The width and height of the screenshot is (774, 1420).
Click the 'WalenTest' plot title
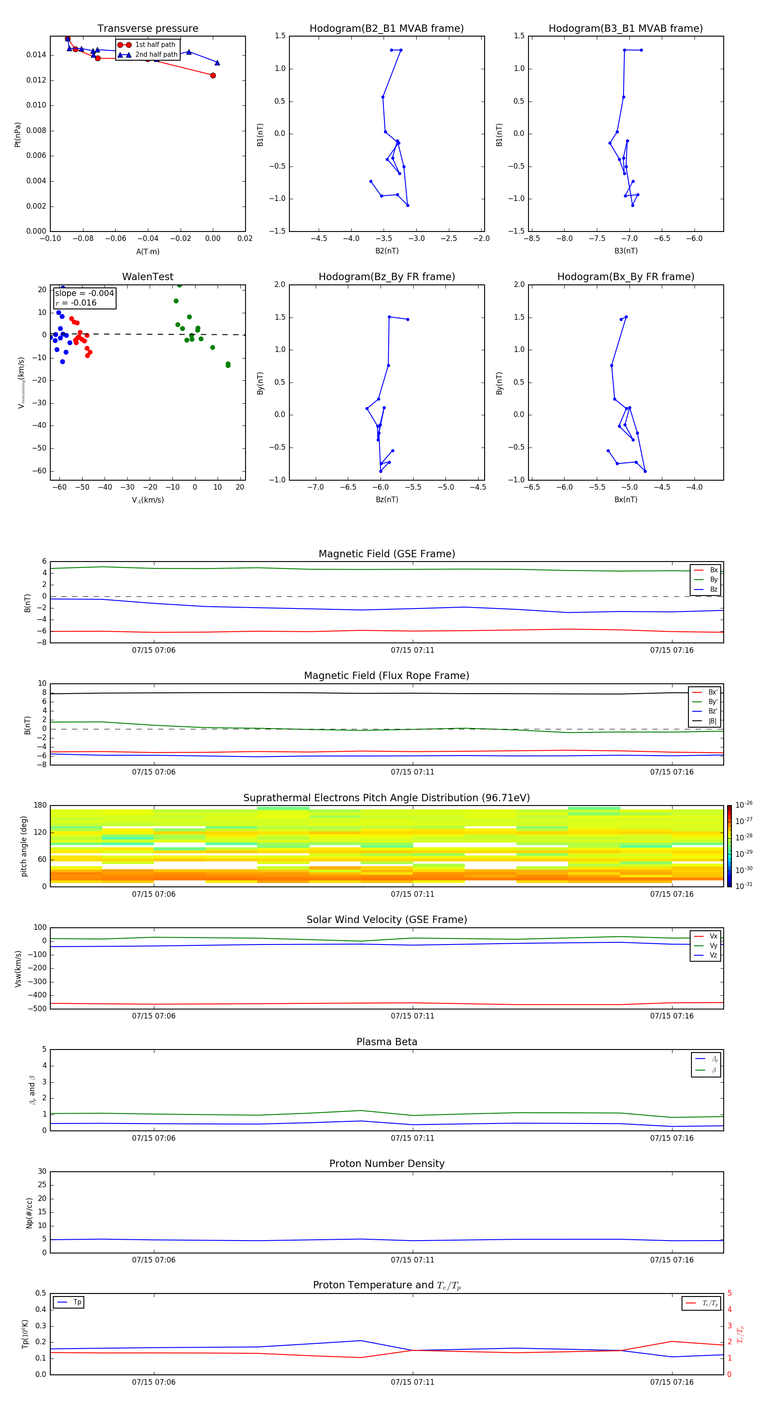(x=147, y=277)
